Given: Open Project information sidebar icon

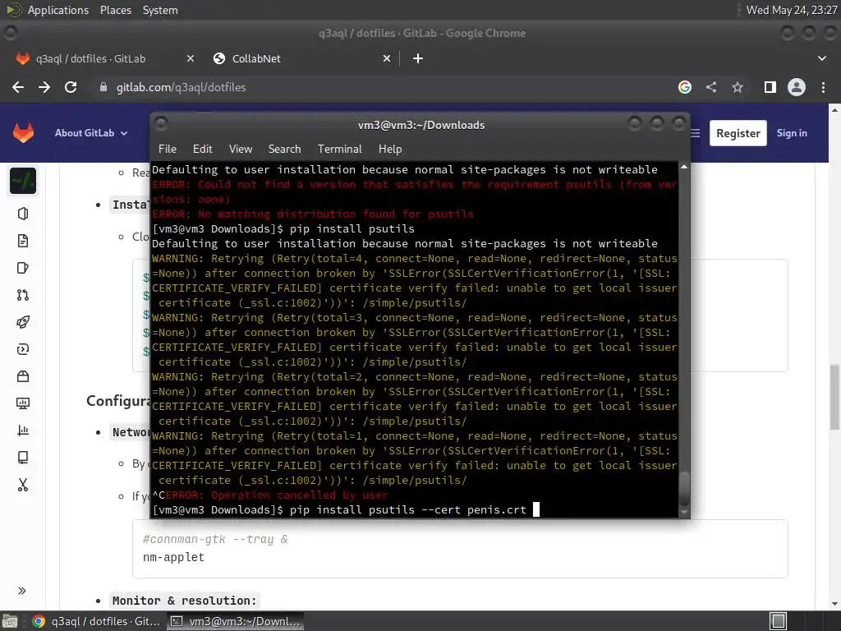Looking at the screenshot, I should point(23,214).
